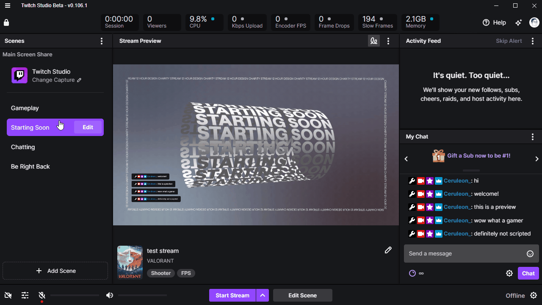Click crown badge on 'definitely not scripted' message
The height and width of the screenshot is (305, 542).
point(439,234)
